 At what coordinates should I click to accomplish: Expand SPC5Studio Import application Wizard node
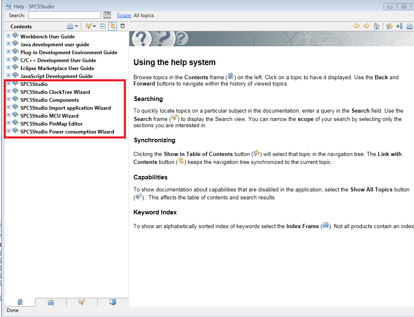click(x=8, y=107)
